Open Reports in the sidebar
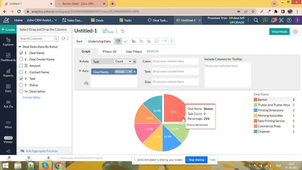Image resolution: width=302 pixels, height=170 pixels. [8, 73]
